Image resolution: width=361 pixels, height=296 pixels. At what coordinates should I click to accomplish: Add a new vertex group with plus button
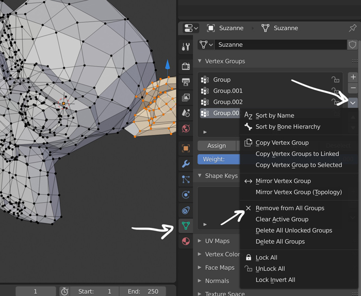pos(353,77)
